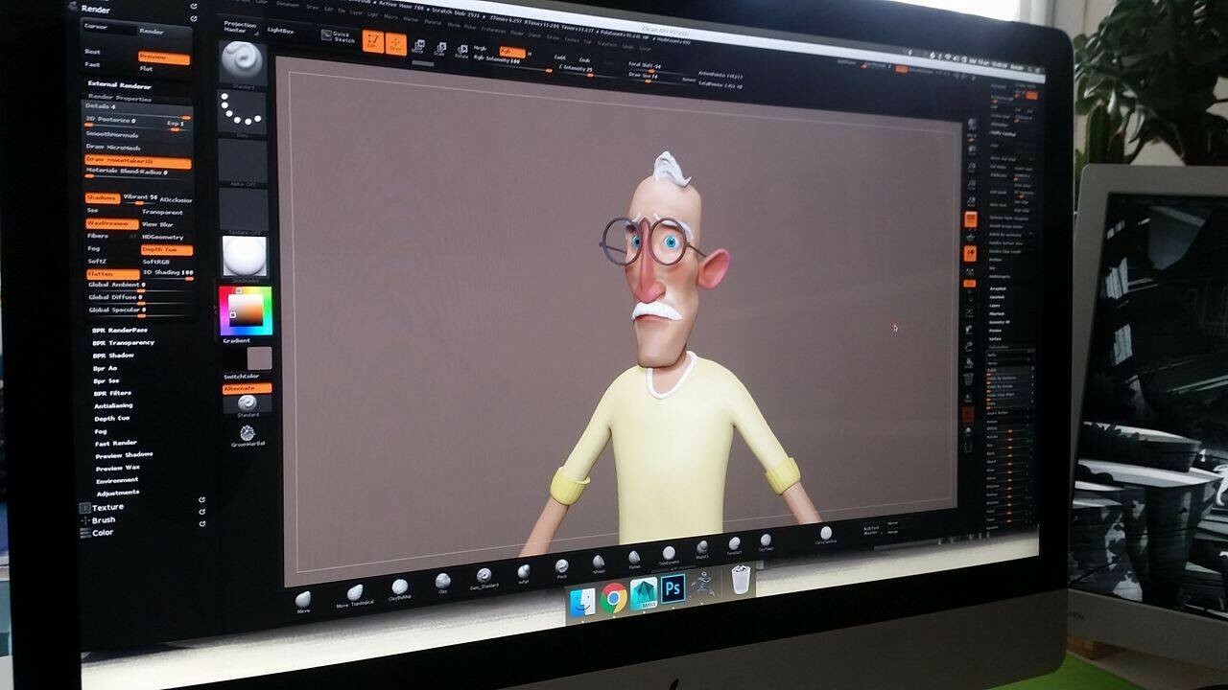Click the Edit mode button
This screenshot has width=1228, height=690.
(x=373, y=42)
